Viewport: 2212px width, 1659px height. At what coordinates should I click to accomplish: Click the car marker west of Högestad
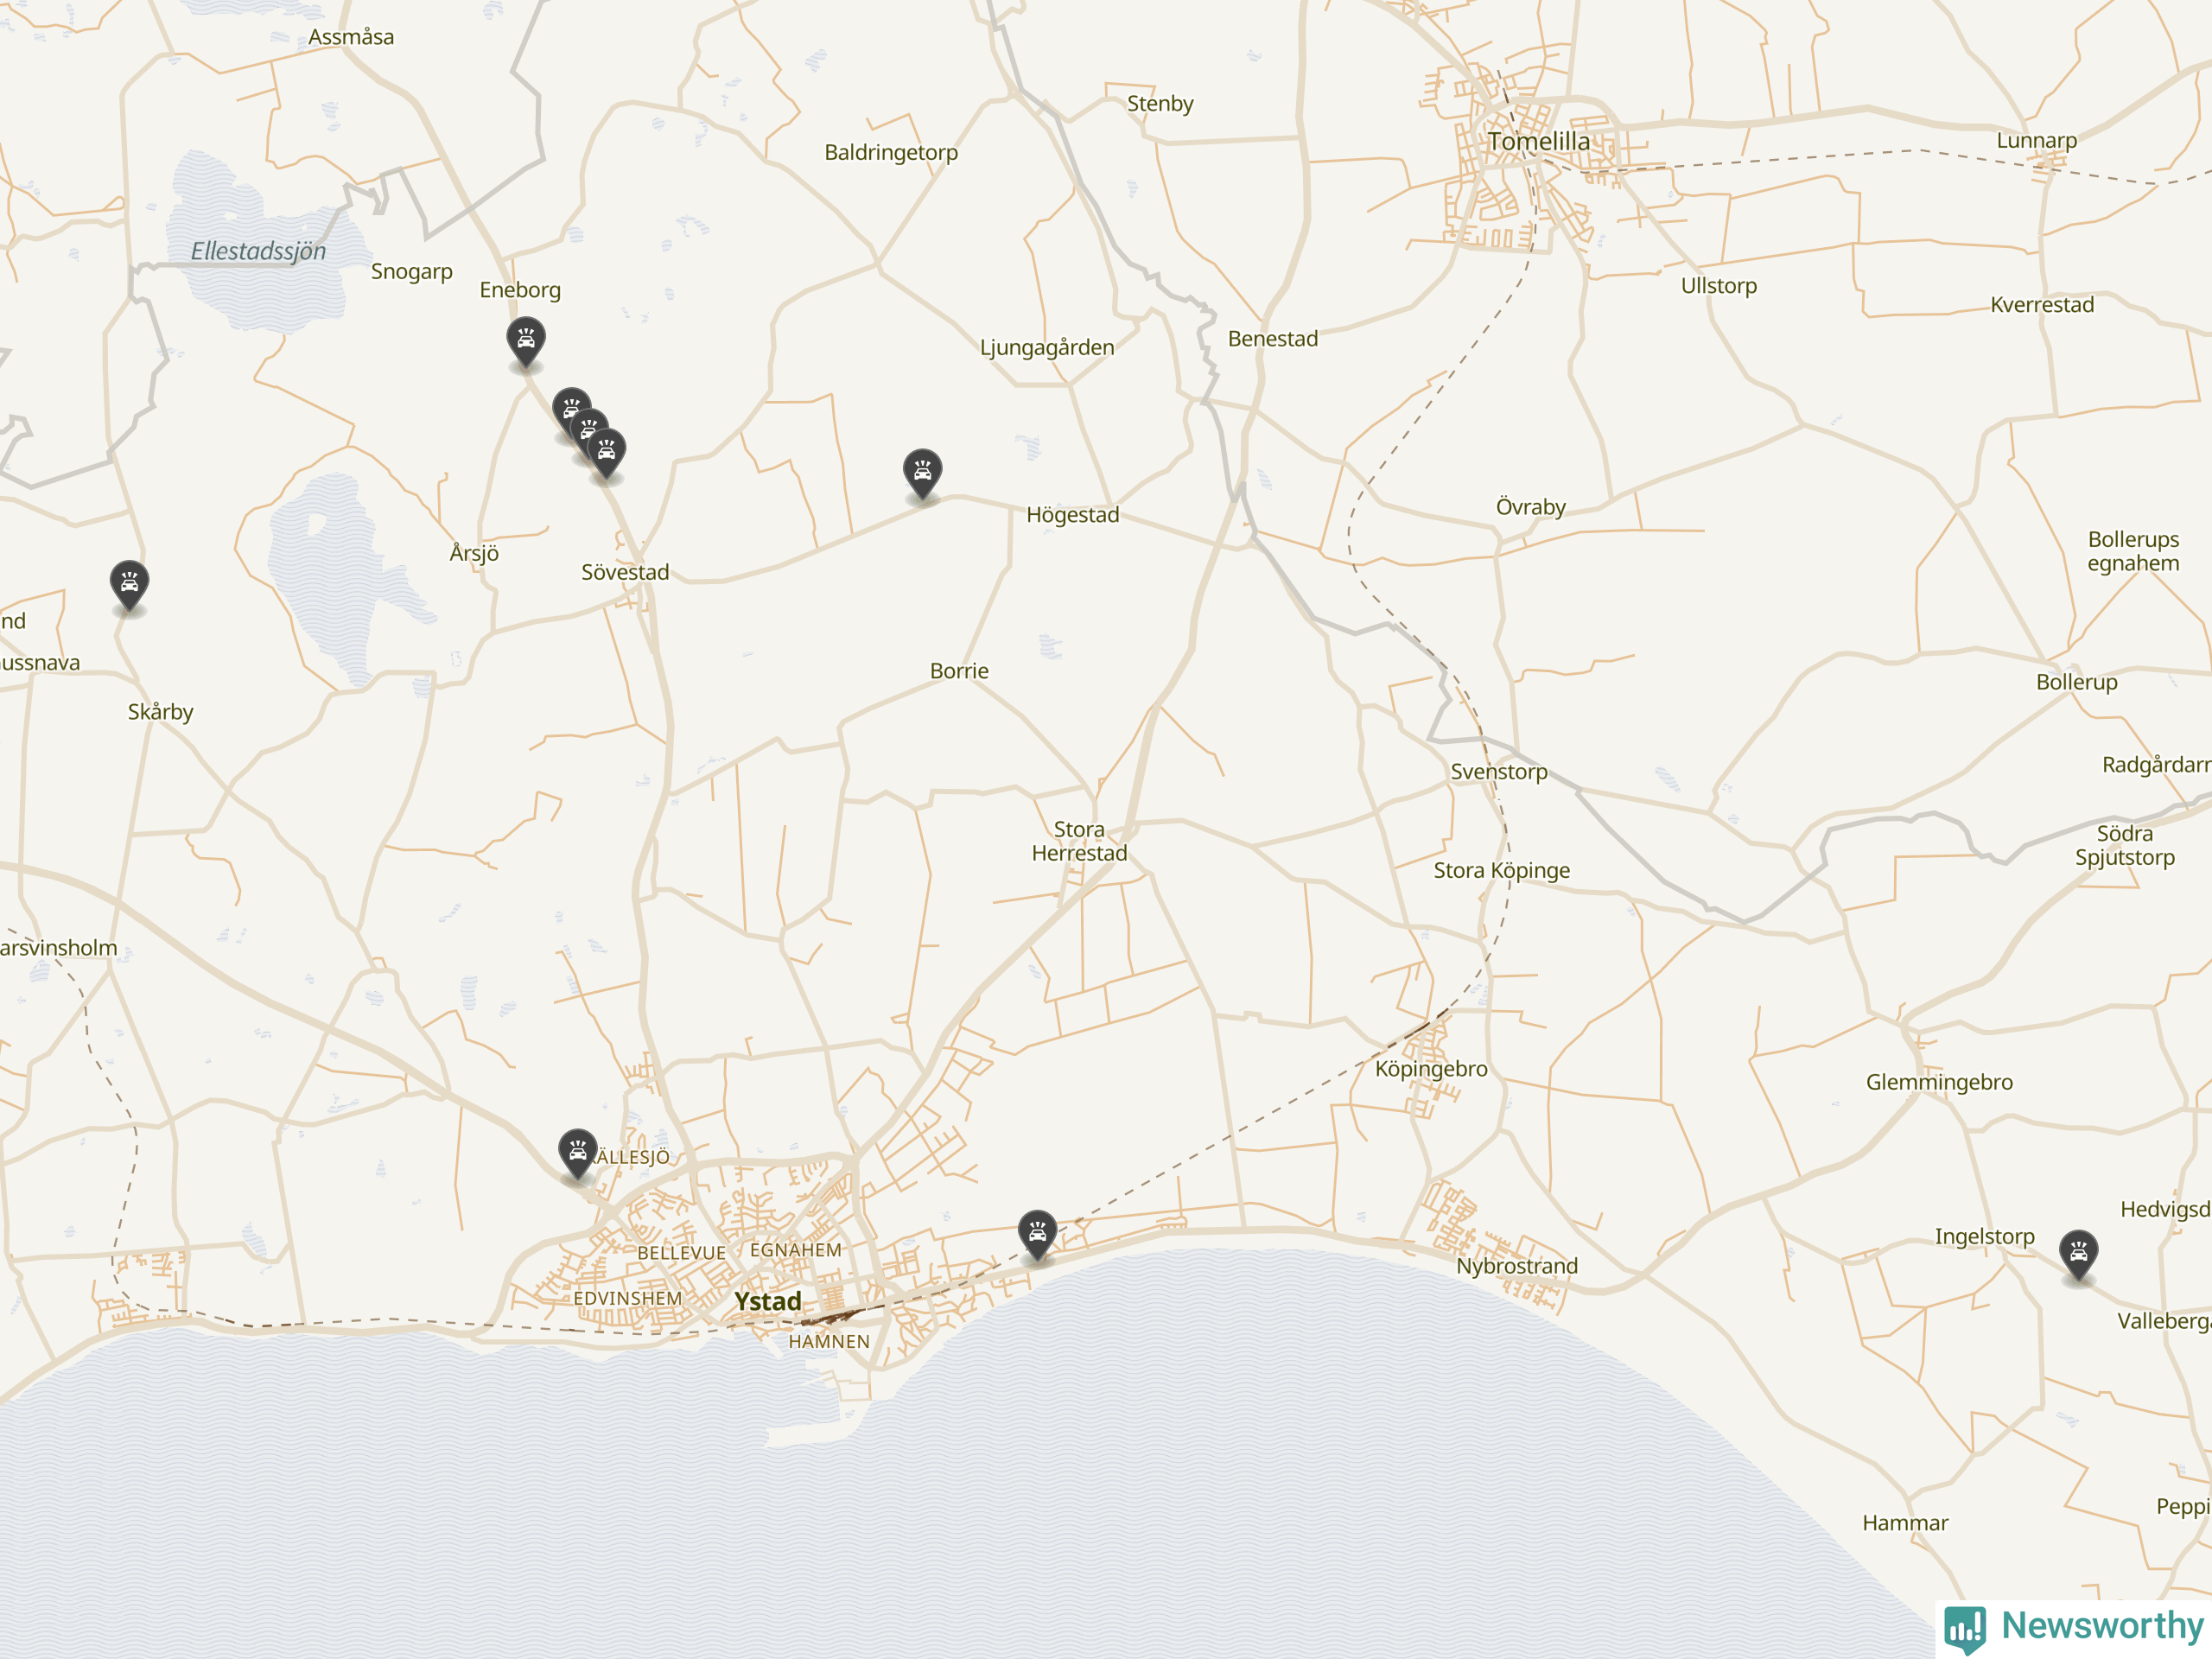pyautogui.click(x=922, y=472)
